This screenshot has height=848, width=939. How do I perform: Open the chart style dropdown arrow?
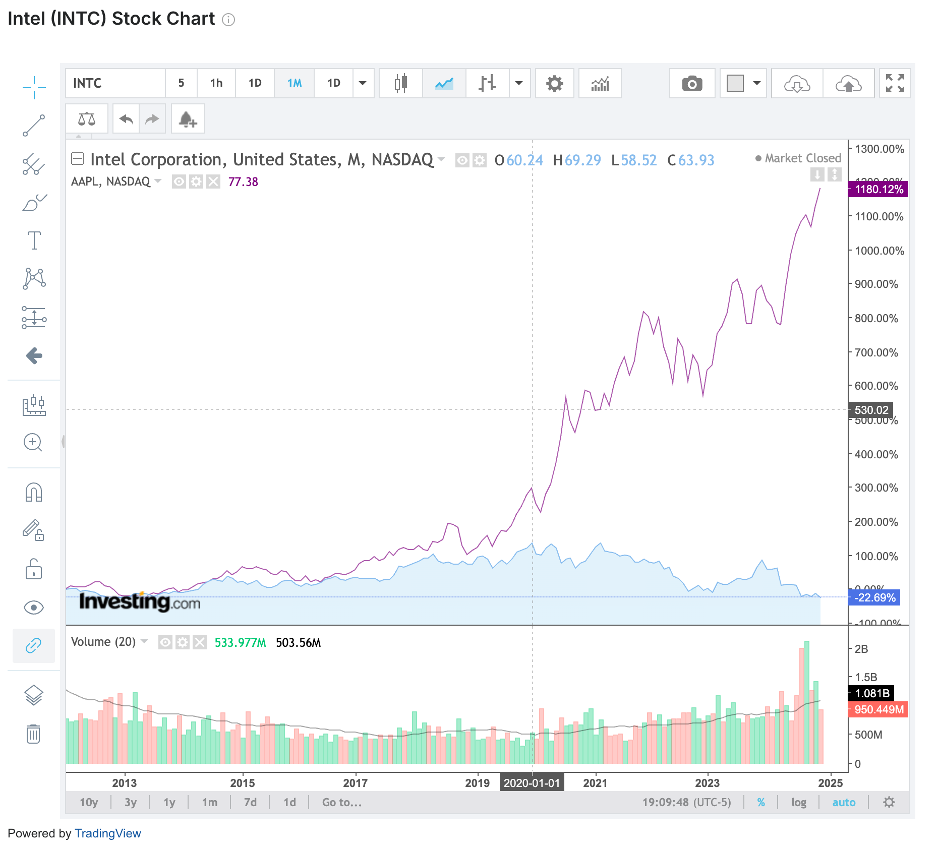tap(519, 83)
